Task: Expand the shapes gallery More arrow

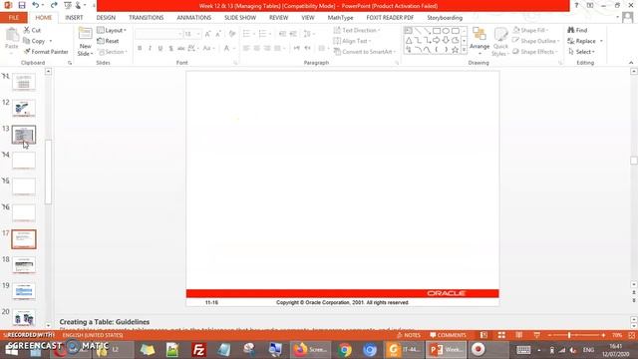Action: [x=464, y=50]
